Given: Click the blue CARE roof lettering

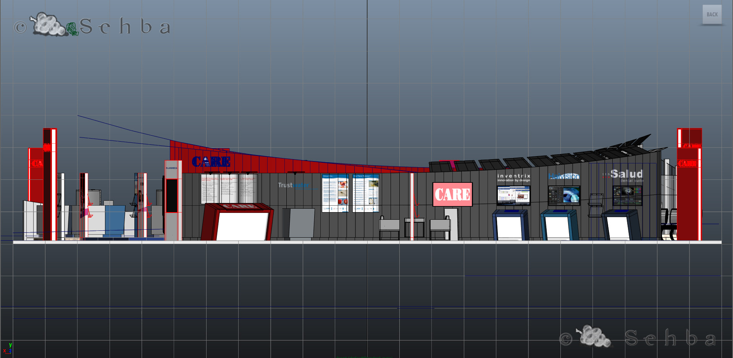Looking at the screenshot, I should point(211,161).
